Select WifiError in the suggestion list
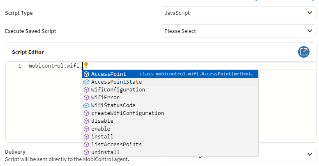 pos(105,98)
